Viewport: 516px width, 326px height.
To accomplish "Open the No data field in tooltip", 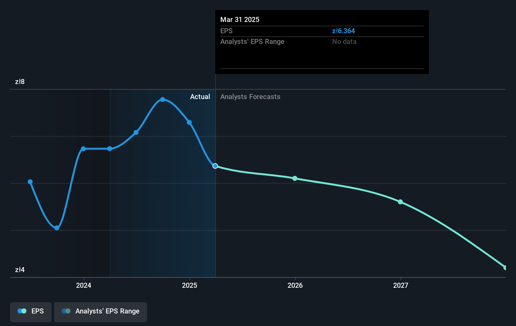I will [x=344, y=41].
